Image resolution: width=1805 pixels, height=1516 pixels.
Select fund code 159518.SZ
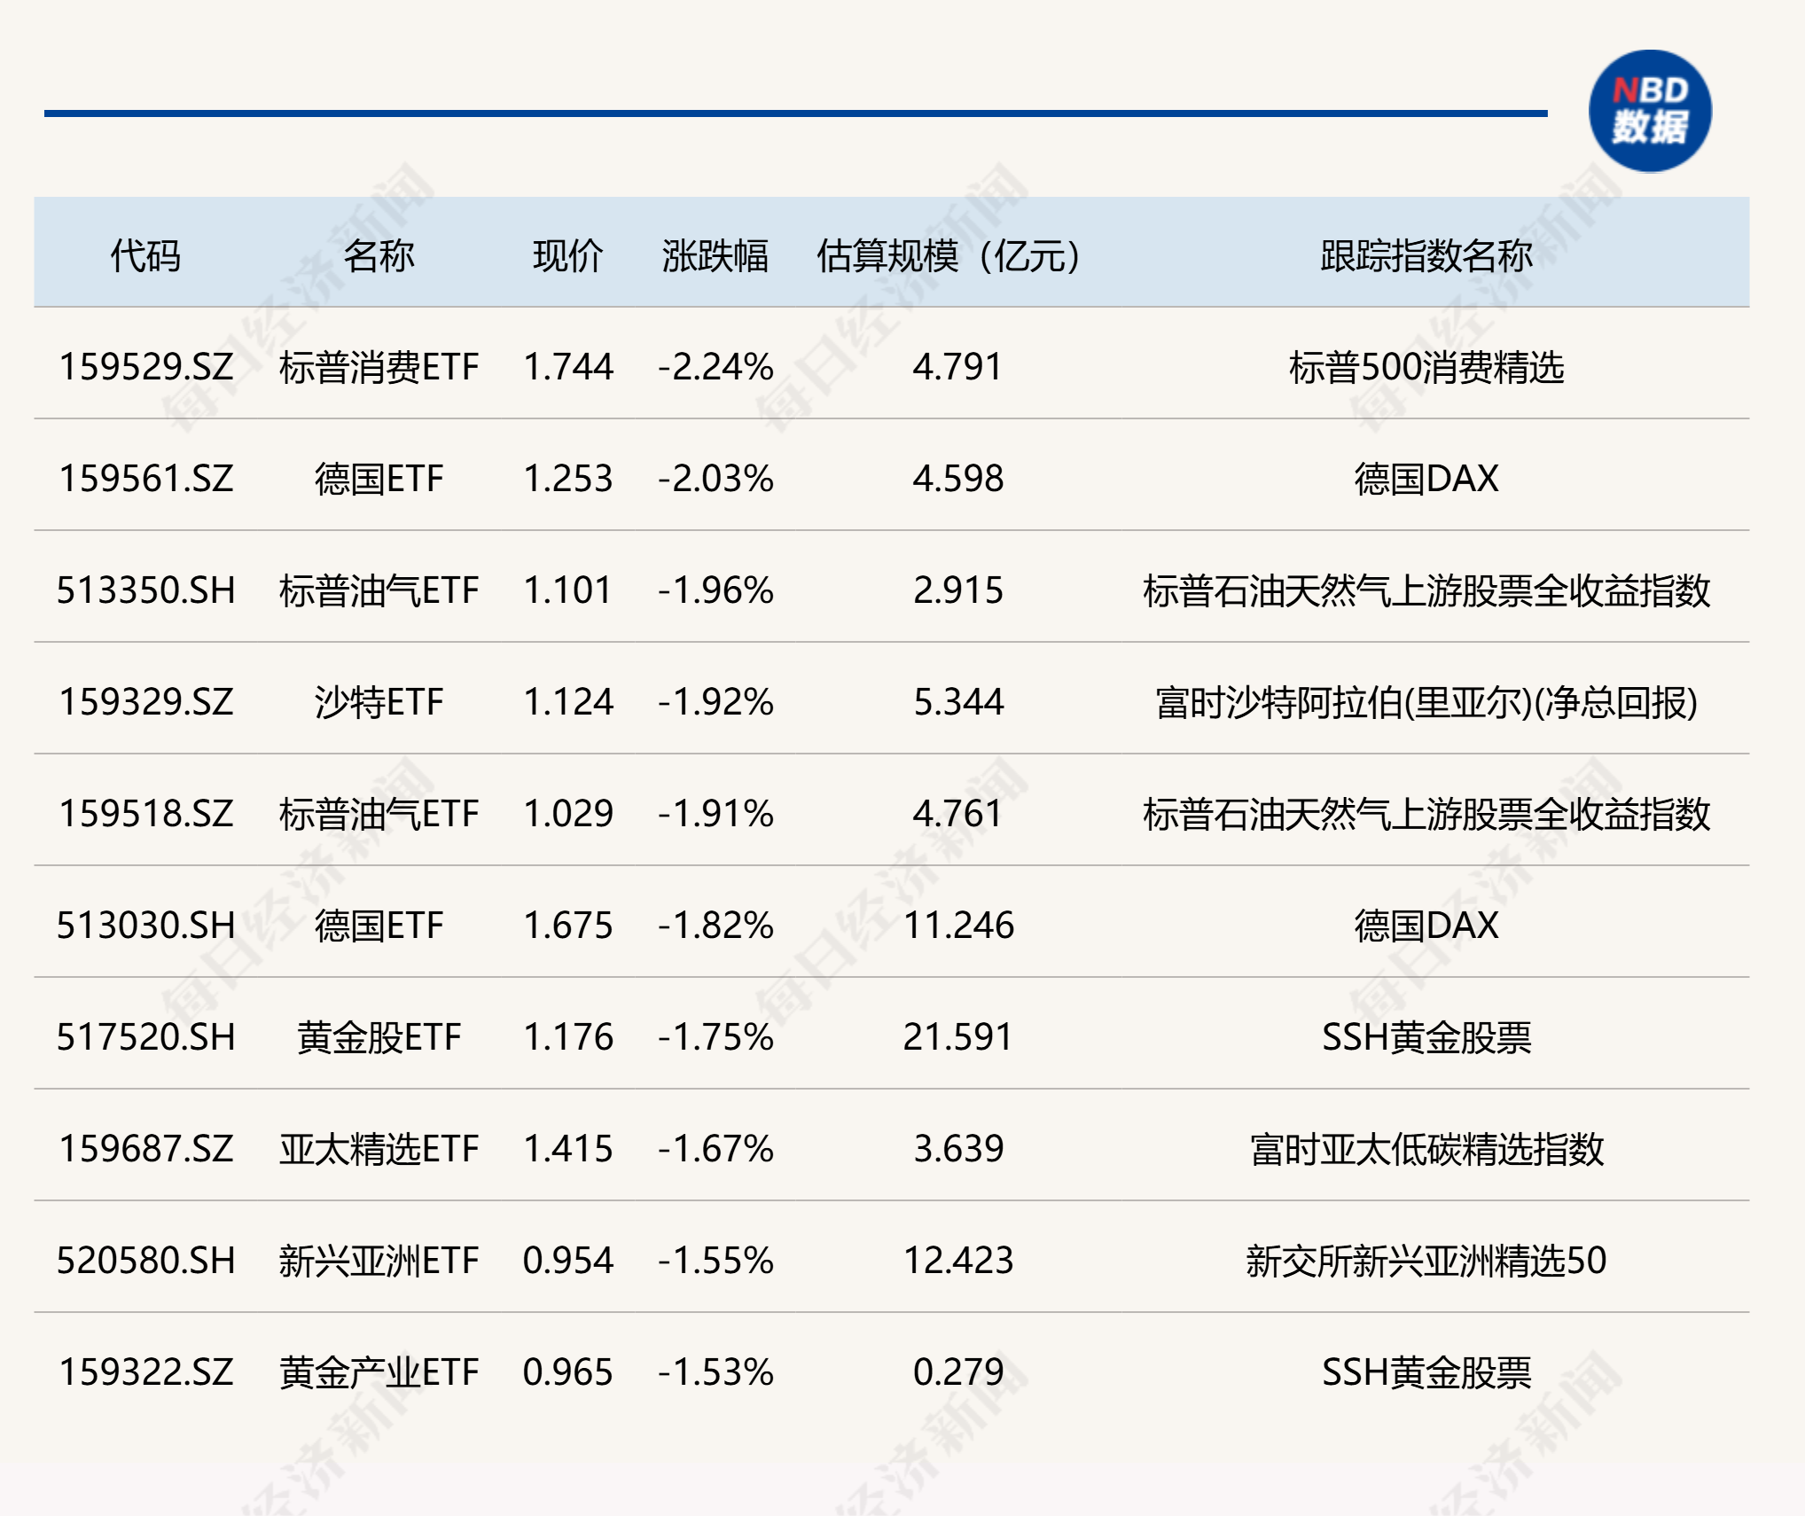point(146,814)
